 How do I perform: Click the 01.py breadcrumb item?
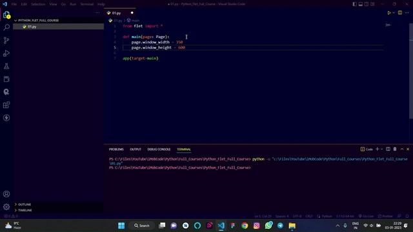pyautogui.click(x=116, y=20)
